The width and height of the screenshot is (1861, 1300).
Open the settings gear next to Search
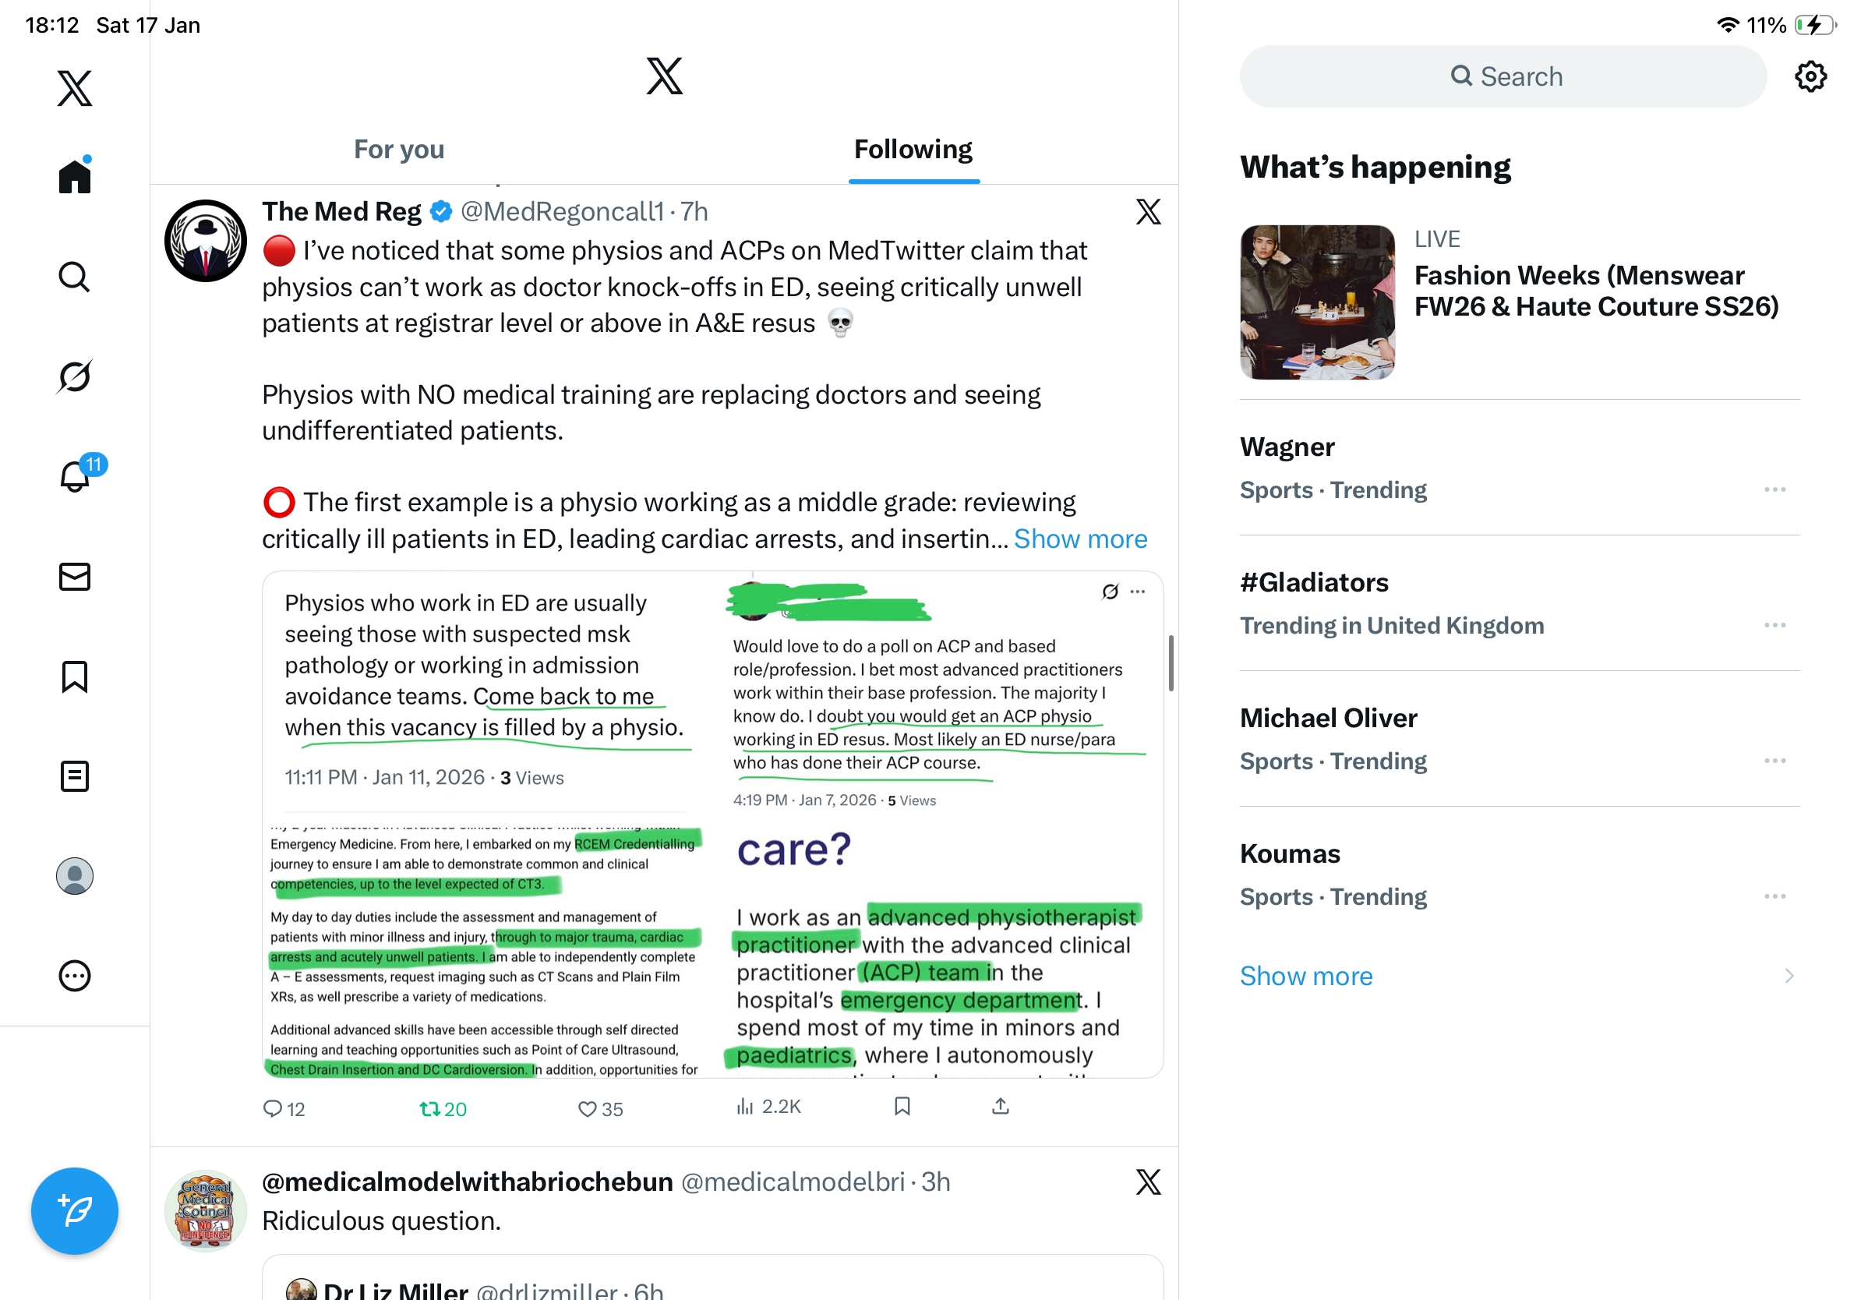[1810, 76]
